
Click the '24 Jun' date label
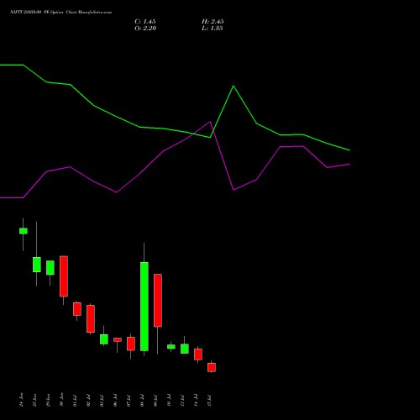[x=22, y=400]
